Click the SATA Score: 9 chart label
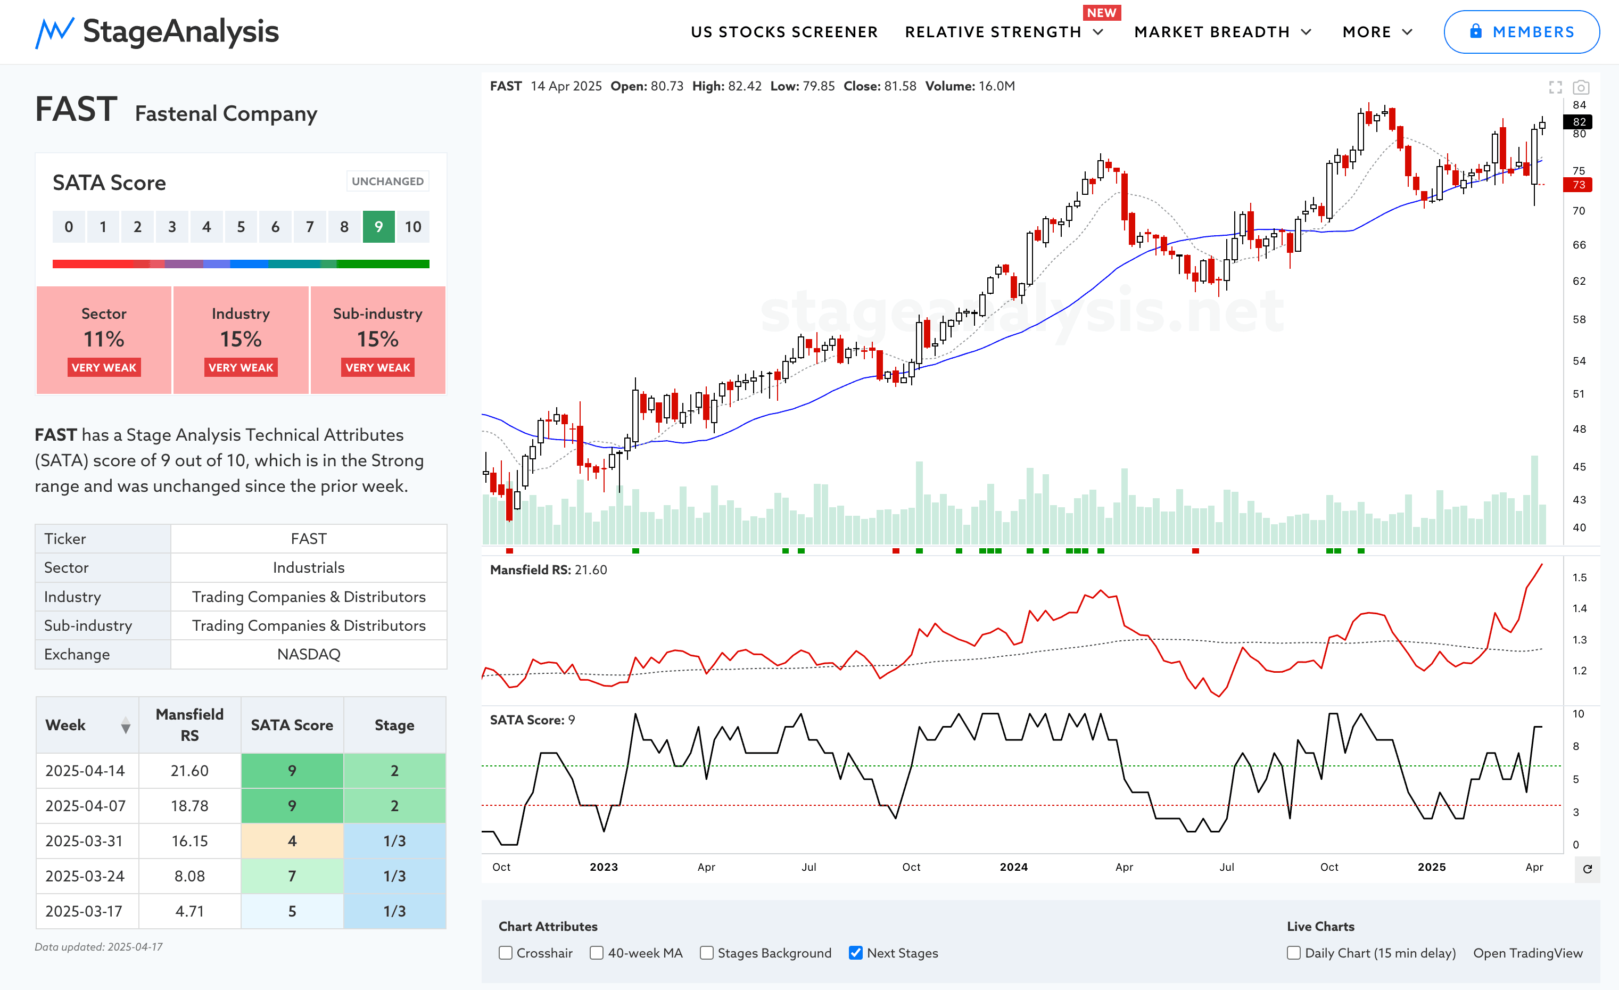This screenshot has height=990, width=1619. point(532,720)
